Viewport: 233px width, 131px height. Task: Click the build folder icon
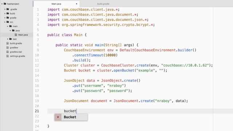click(8, 13)
